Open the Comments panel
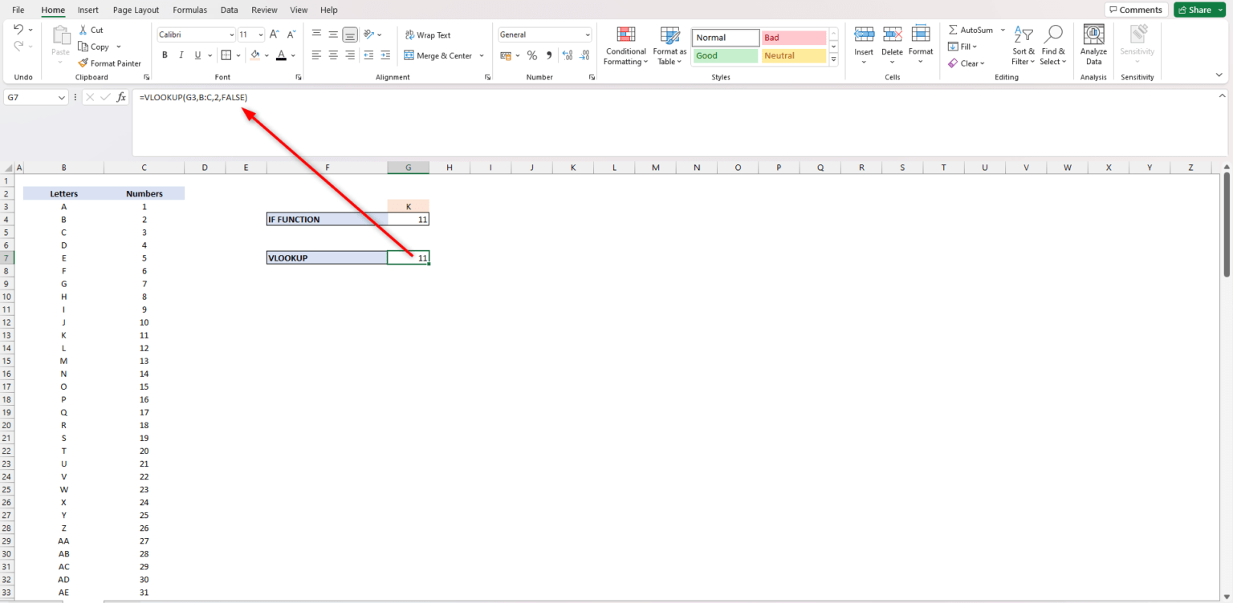Image resolution: width=1233 pixels, height=603 pixels. point(1136,9)
